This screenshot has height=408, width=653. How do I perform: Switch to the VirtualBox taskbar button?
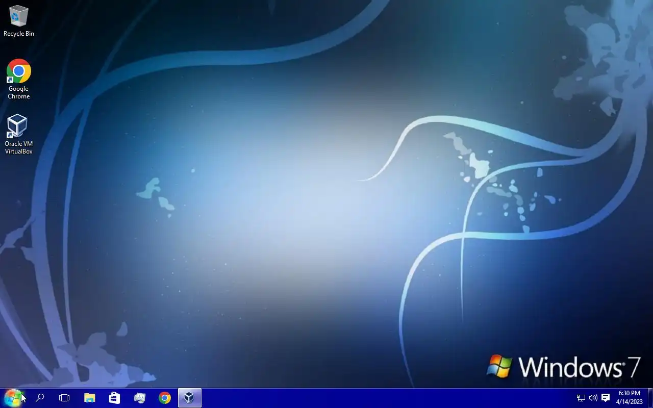click(x=190, y=398)
